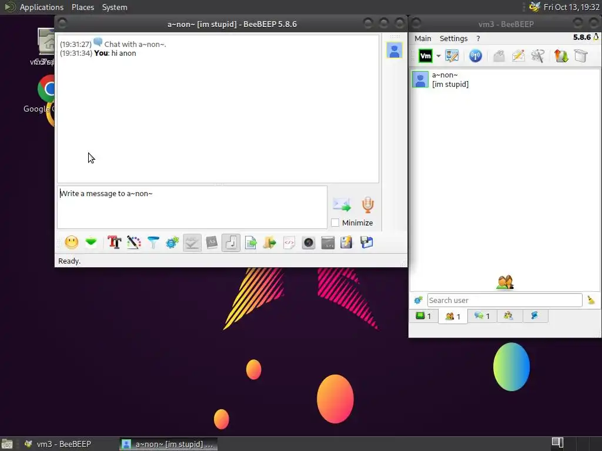602x451 pixels.
Task: Switch to the users tab with count 1
Action: click(x=453, y=317)
